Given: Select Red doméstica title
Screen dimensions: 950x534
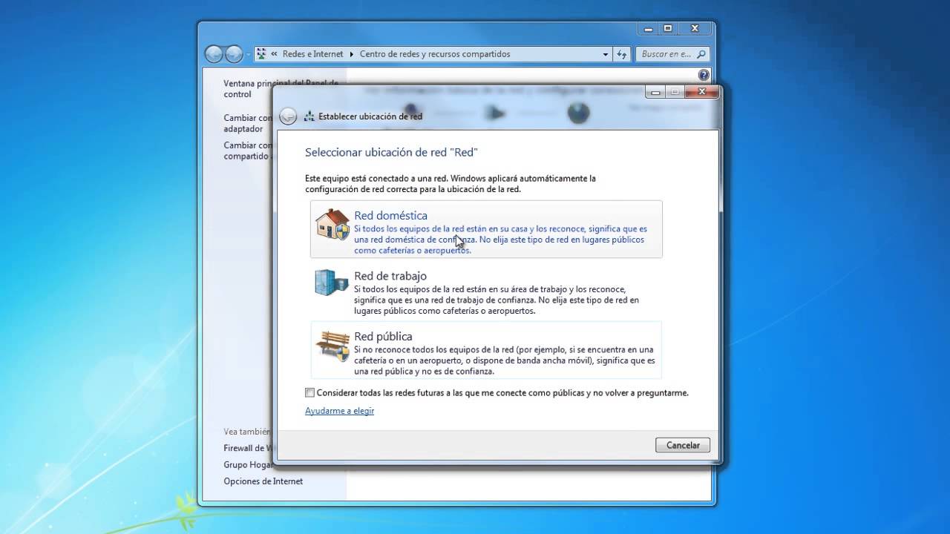Looking at the screenshot, I should pos(390,215).
